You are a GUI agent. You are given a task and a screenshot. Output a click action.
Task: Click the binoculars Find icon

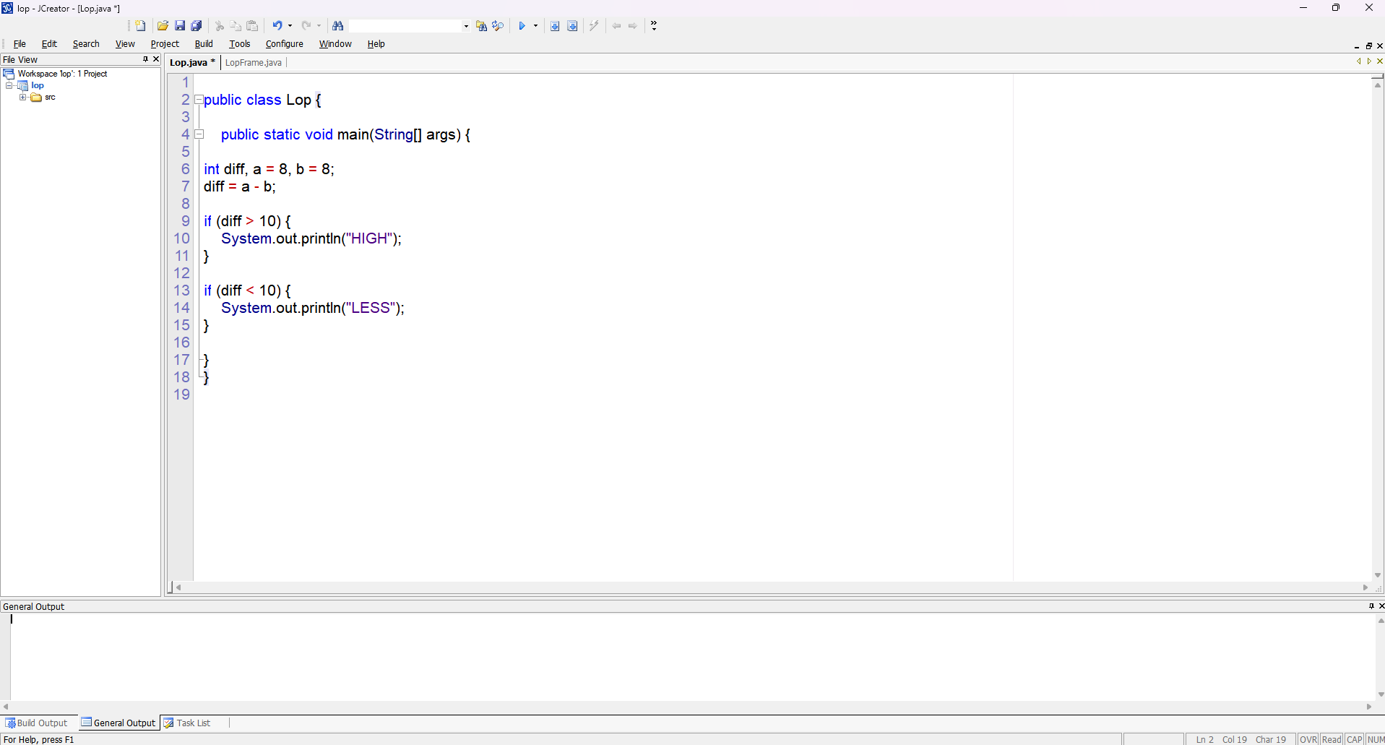click(x=337, y=26)
